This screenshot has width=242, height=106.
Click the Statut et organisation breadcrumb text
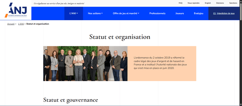38,24
